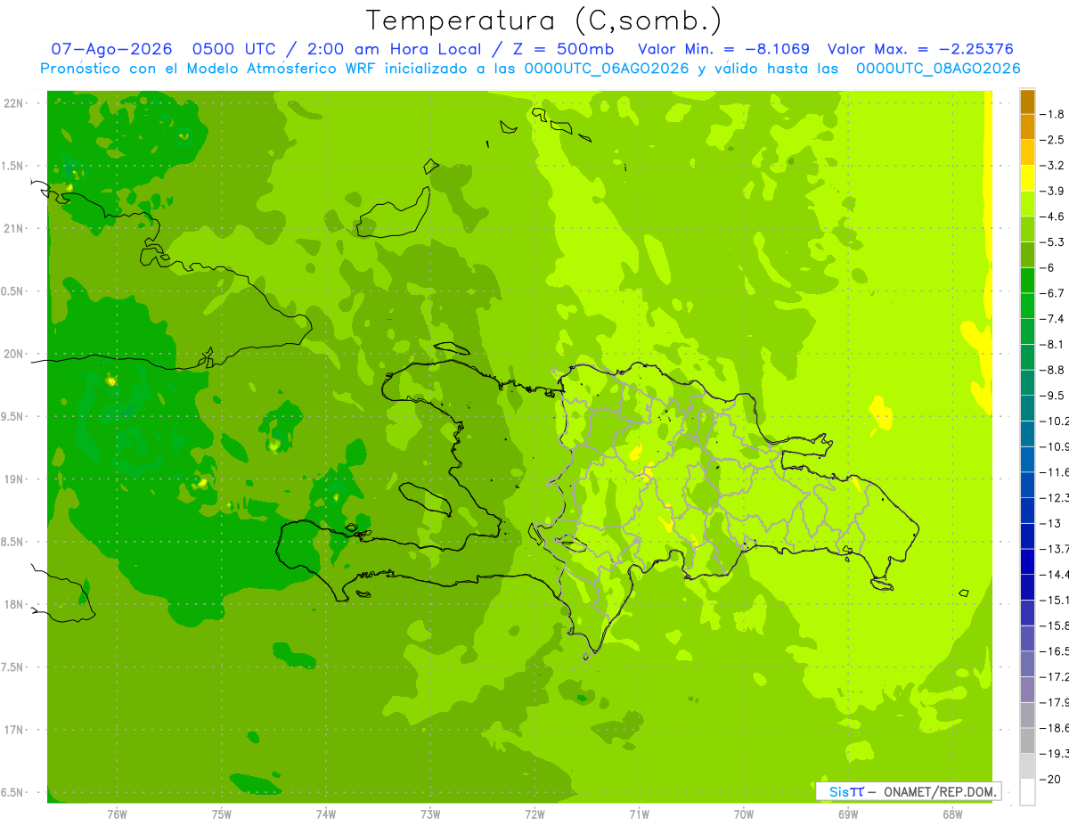Click the "75W" longitude label
The image size is (1069, 826).
coord(222,814)
